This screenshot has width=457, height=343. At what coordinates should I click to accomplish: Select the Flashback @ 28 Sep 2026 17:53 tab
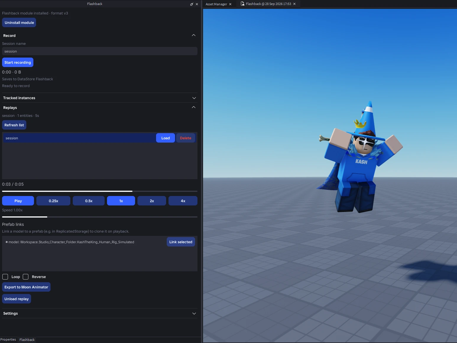click(268, 4)
